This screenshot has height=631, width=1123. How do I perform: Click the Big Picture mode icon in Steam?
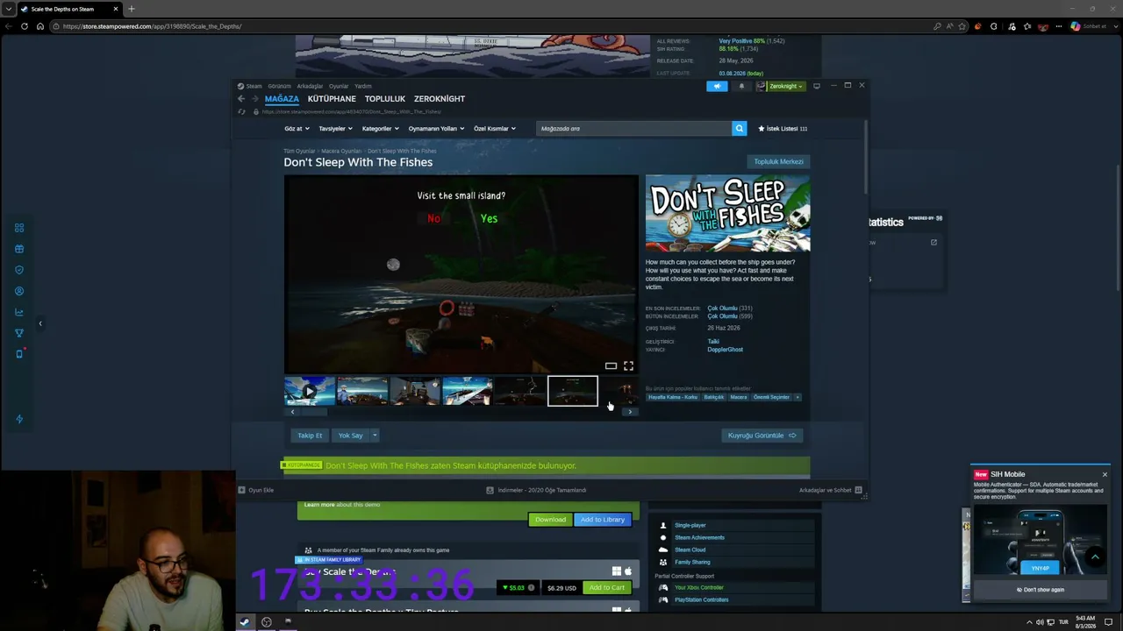[817, 86]
